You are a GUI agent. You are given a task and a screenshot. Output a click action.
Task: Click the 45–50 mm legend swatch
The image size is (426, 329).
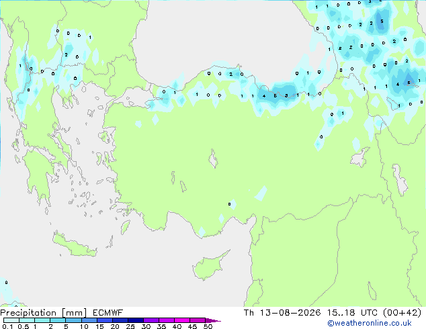click(198, 320)
